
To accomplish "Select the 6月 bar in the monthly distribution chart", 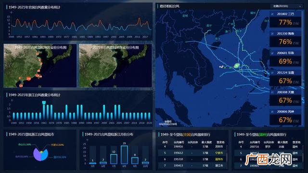I will tap(103, 163).
